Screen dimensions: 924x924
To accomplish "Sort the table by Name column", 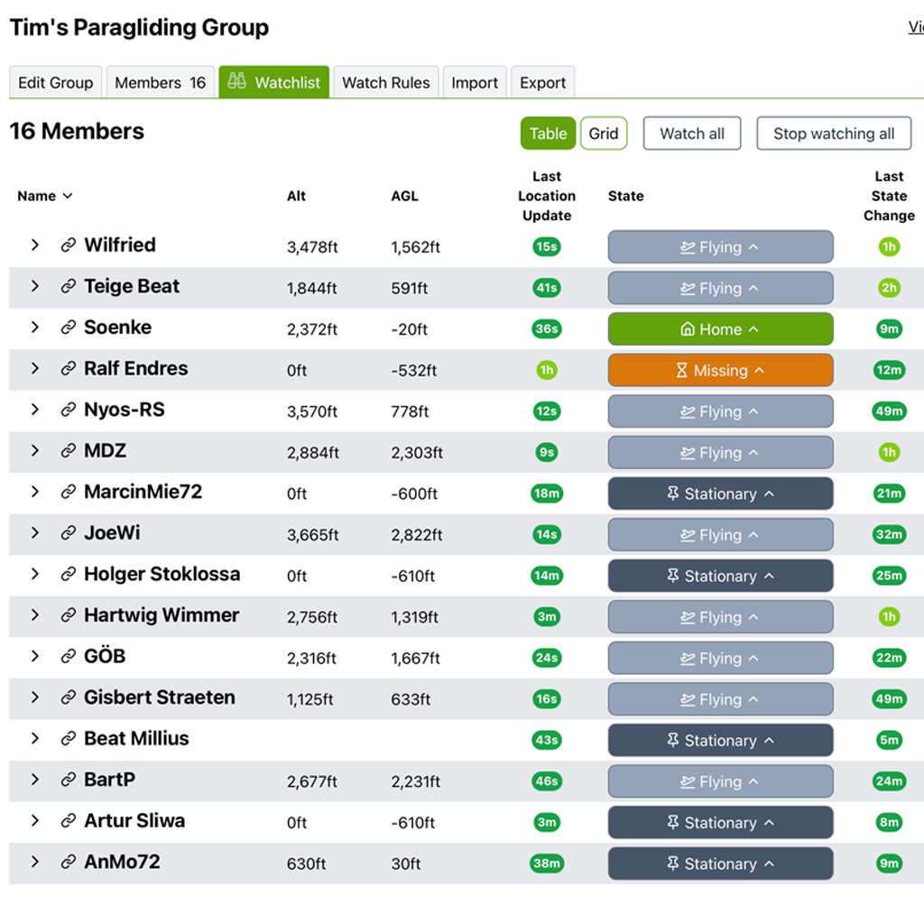I will pyautogui.click(x=44, y=196).
